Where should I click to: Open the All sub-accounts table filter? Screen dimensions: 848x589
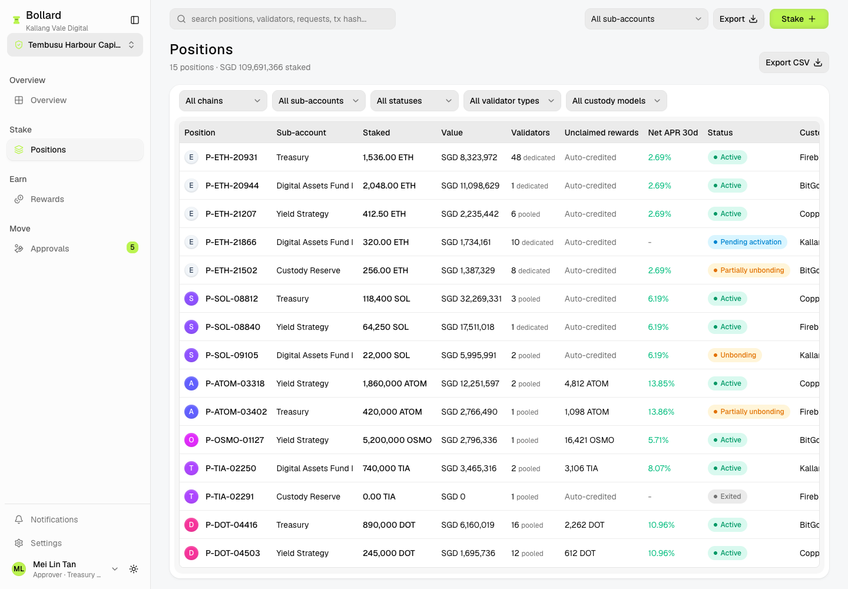coord(319,101)
